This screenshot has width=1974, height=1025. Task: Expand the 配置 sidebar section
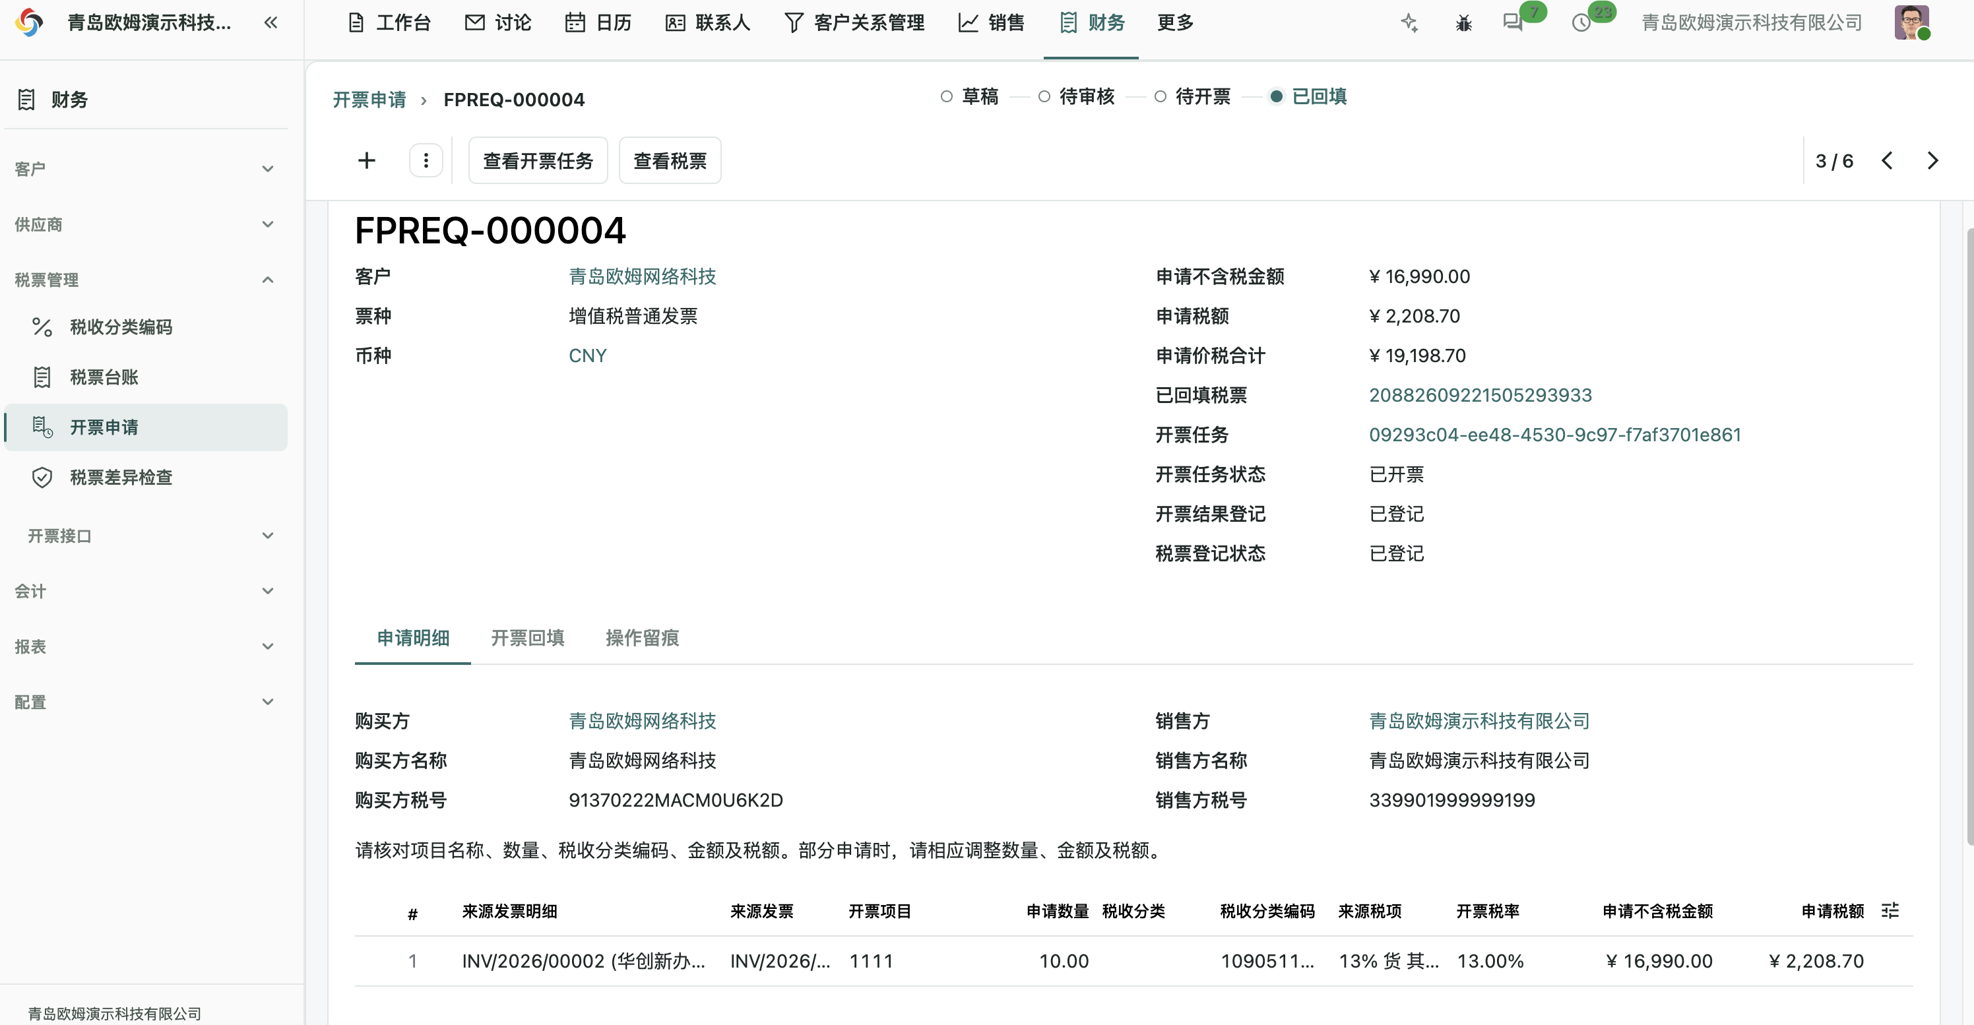[x=146, y=702]
